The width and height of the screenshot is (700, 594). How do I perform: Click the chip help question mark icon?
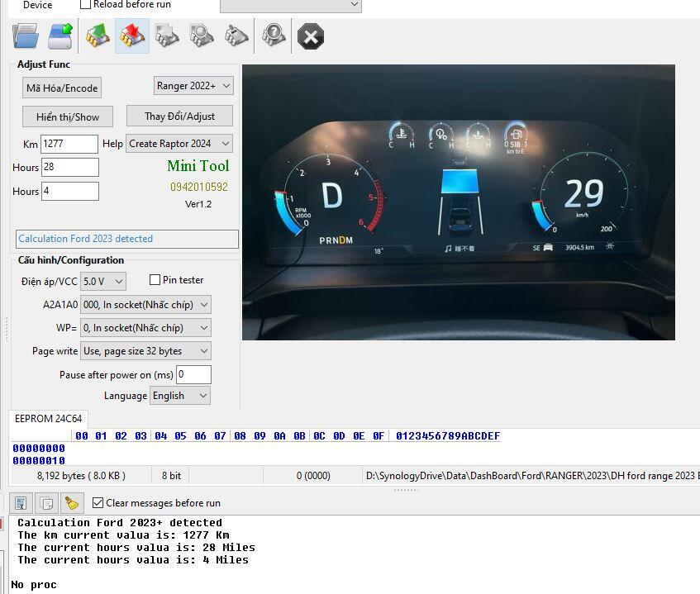click(274, 36)
